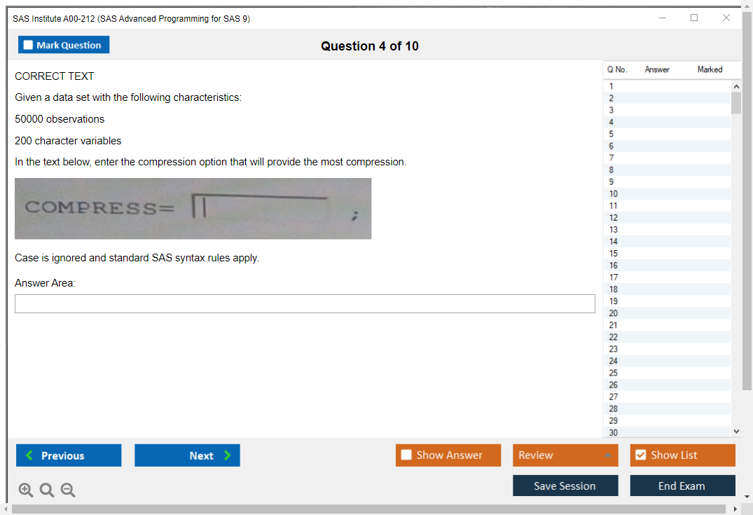Click the Marked column header

710,69
